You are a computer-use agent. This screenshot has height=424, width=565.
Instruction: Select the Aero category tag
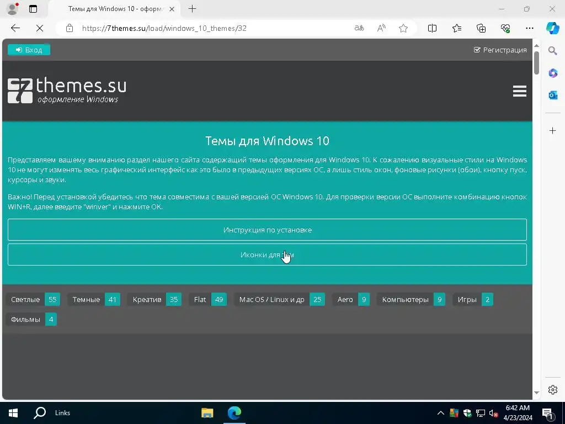[x=351, y=299]
